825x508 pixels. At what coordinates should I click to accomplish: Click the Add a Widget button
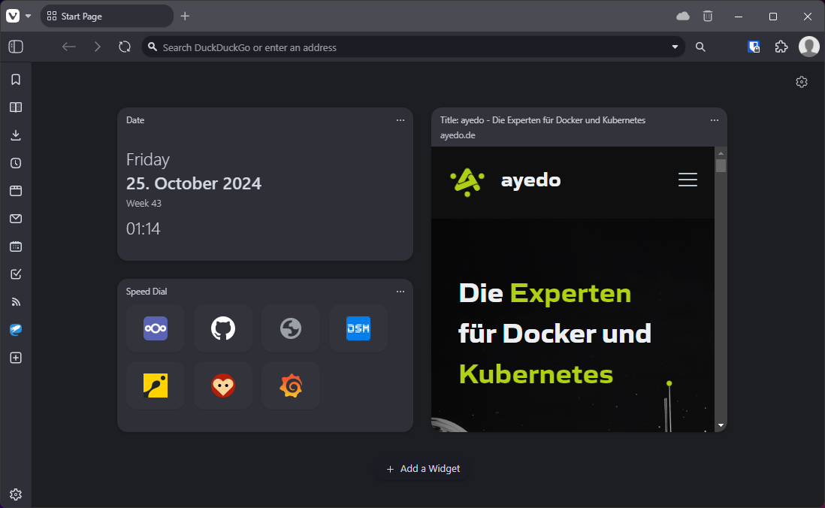[422, 469]
